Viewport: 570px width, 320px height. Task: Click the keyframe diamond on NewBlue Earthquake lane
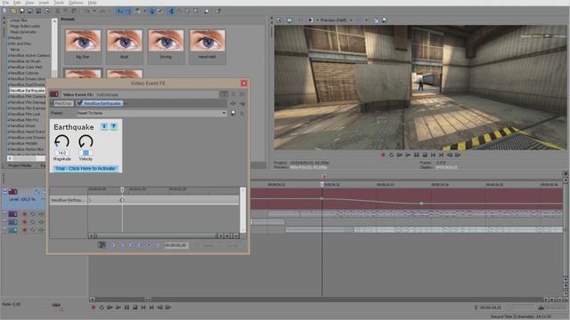point(122,200)
